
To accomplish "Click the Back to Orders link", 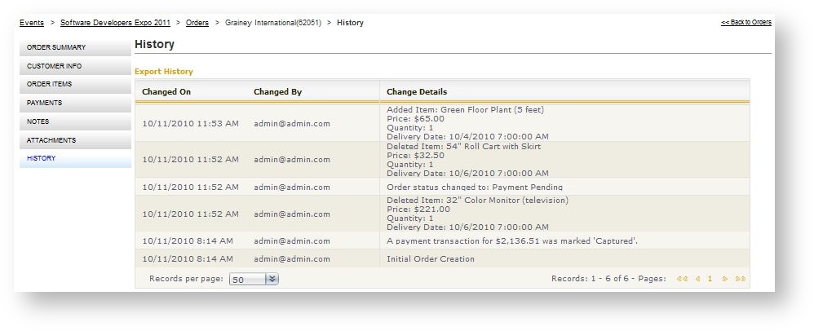I will 745,23.
